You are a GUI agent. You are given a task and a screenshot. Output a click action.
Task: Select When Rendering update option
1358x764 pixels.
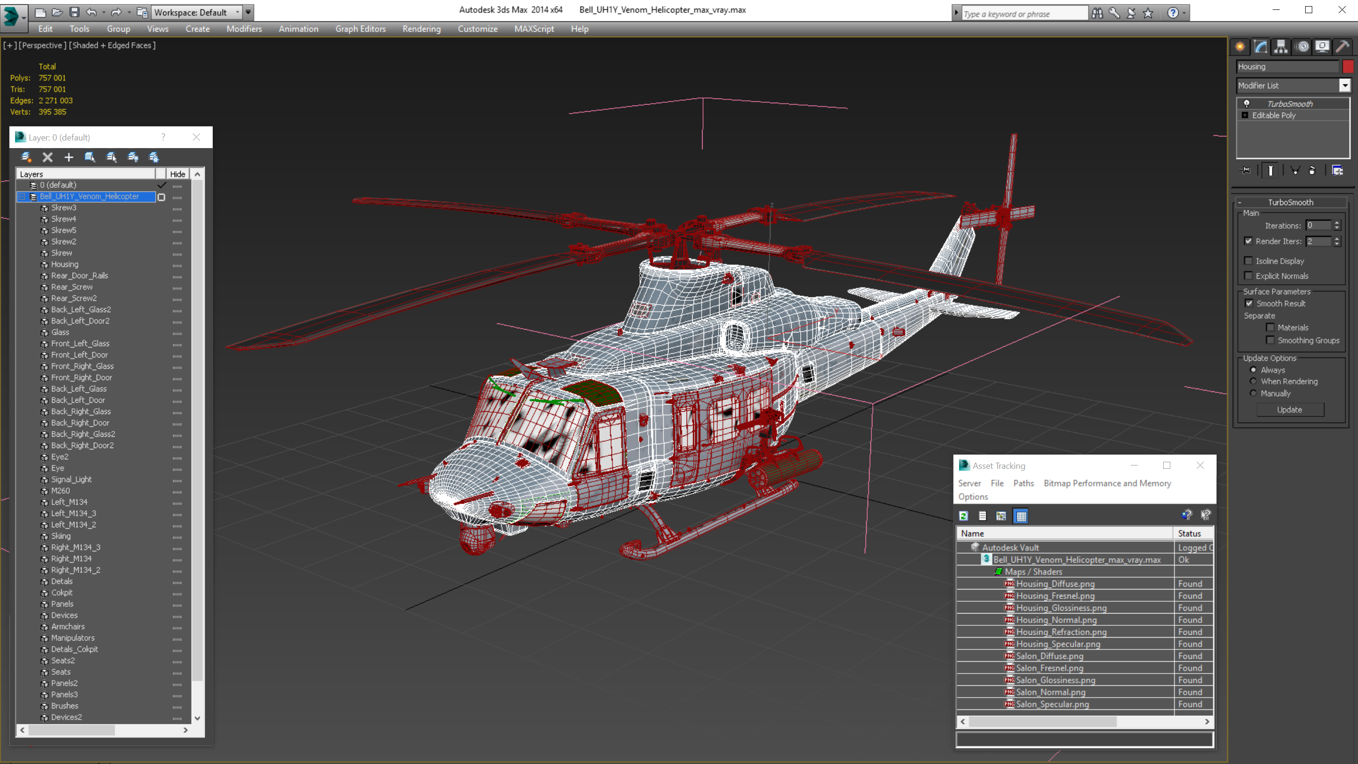(1253, 381)
